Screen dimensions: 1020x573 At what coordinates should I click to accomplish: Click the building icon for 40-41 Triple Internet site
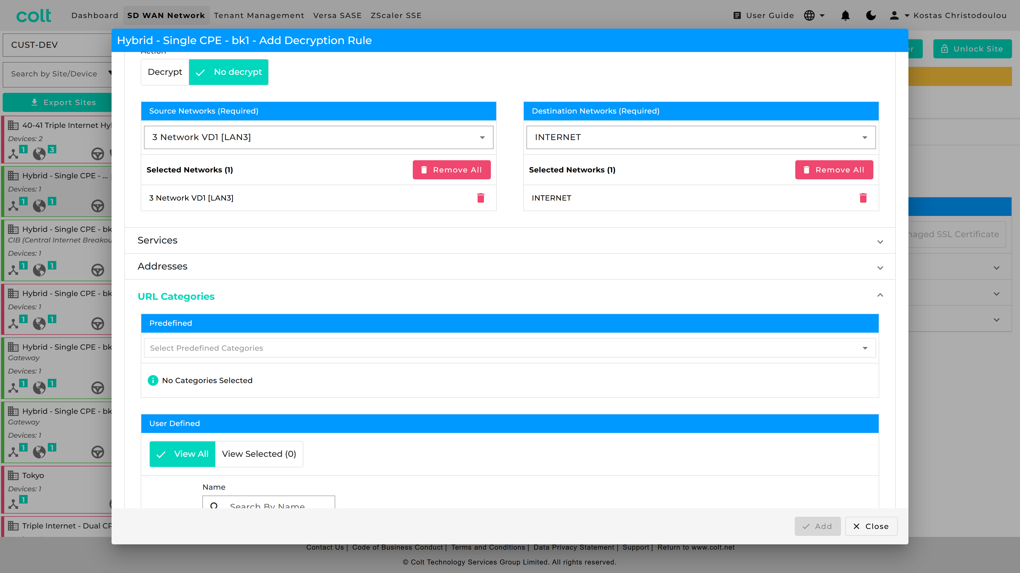click(x=14, y=125)
